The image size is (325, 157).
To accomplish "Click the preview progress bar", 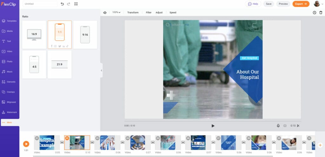I will pyautogui.click(x=213, y=121).
